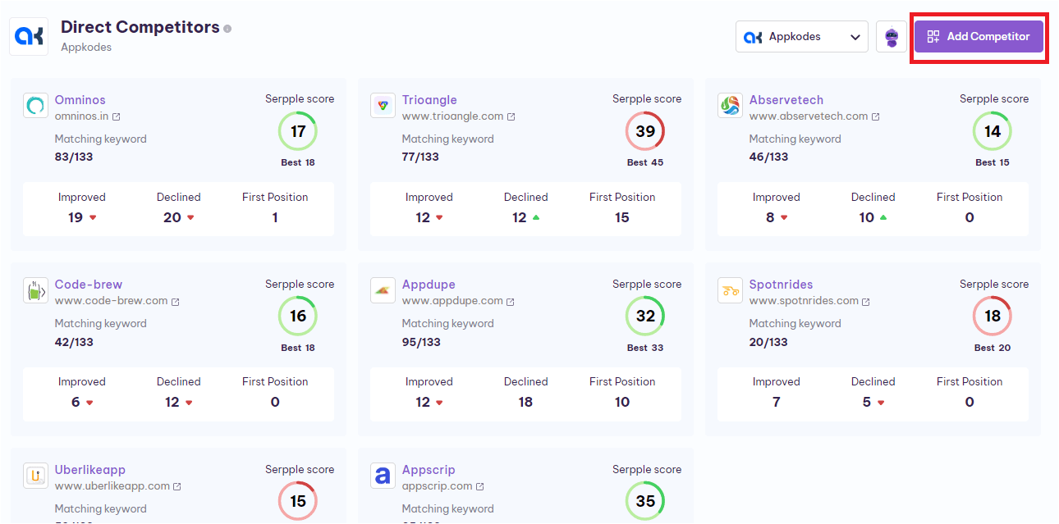Open external link icon for www.code-brew.com
This screenshot has width=1059, height=524.
(x=176, y=302)
